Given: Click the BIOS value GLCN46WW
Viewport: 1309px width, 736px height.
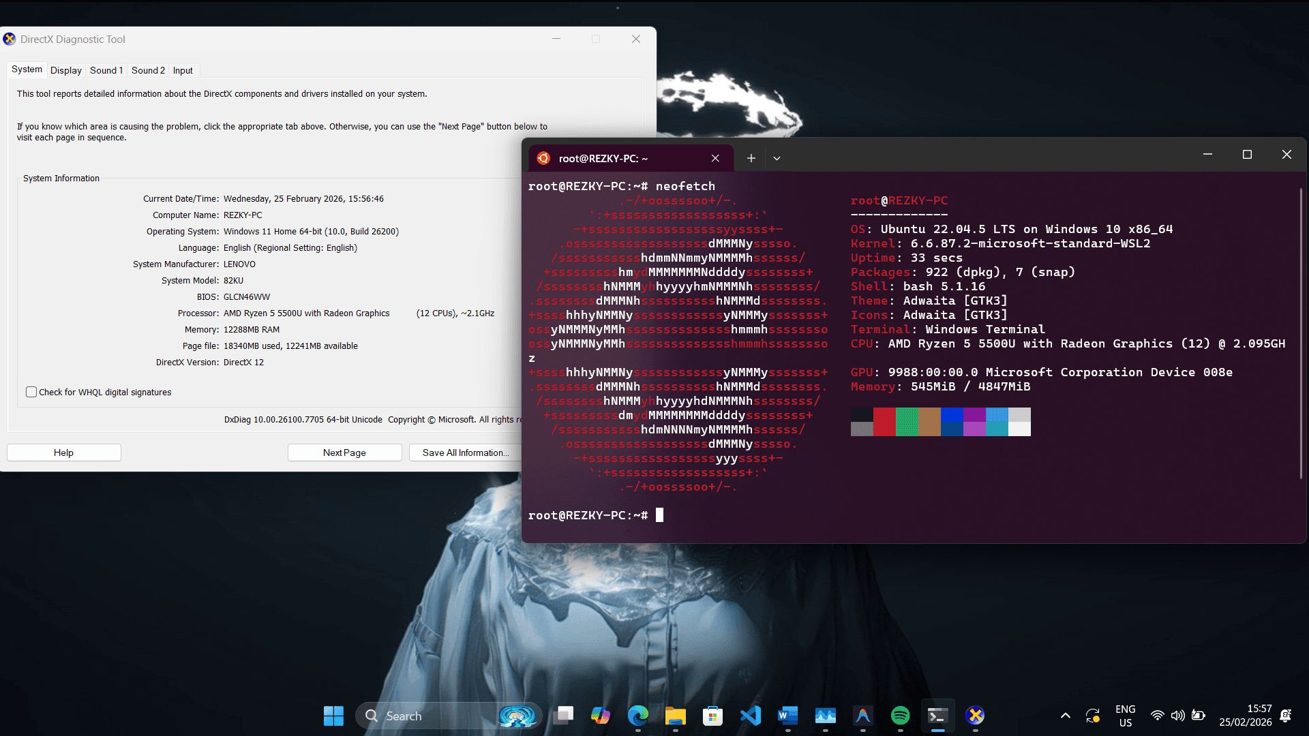Looking at the screenshot, I should [247, 297].
